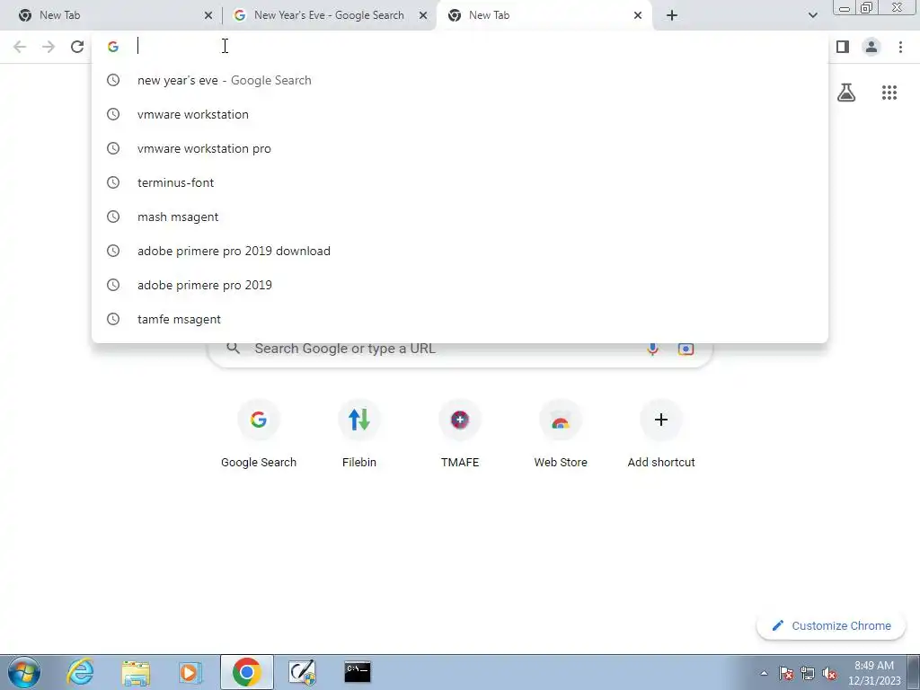Open a new tab with the plus button
This screenshot has height=690, width=920.
[672, 15]
